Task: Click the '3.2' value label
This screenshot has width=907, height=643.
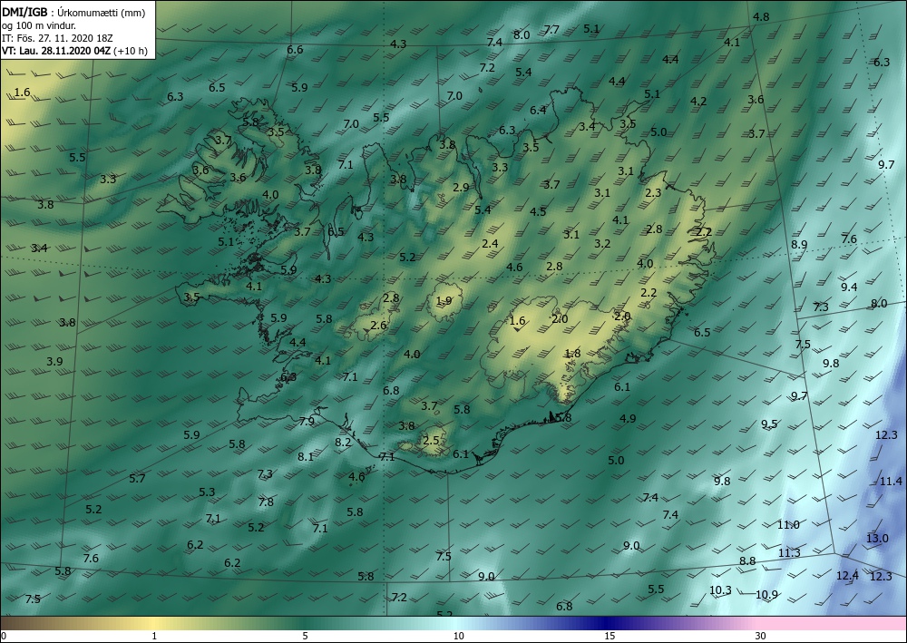Action: tap(603, 243)
